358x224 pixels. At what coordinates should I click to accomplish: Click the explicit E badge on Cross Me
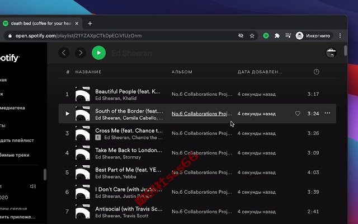click(98, 137)
